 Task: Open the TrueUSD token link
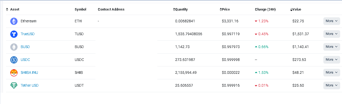coord(28,34)
